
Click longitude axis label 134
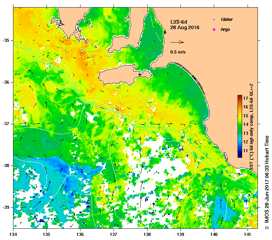[x=13, y=234]
